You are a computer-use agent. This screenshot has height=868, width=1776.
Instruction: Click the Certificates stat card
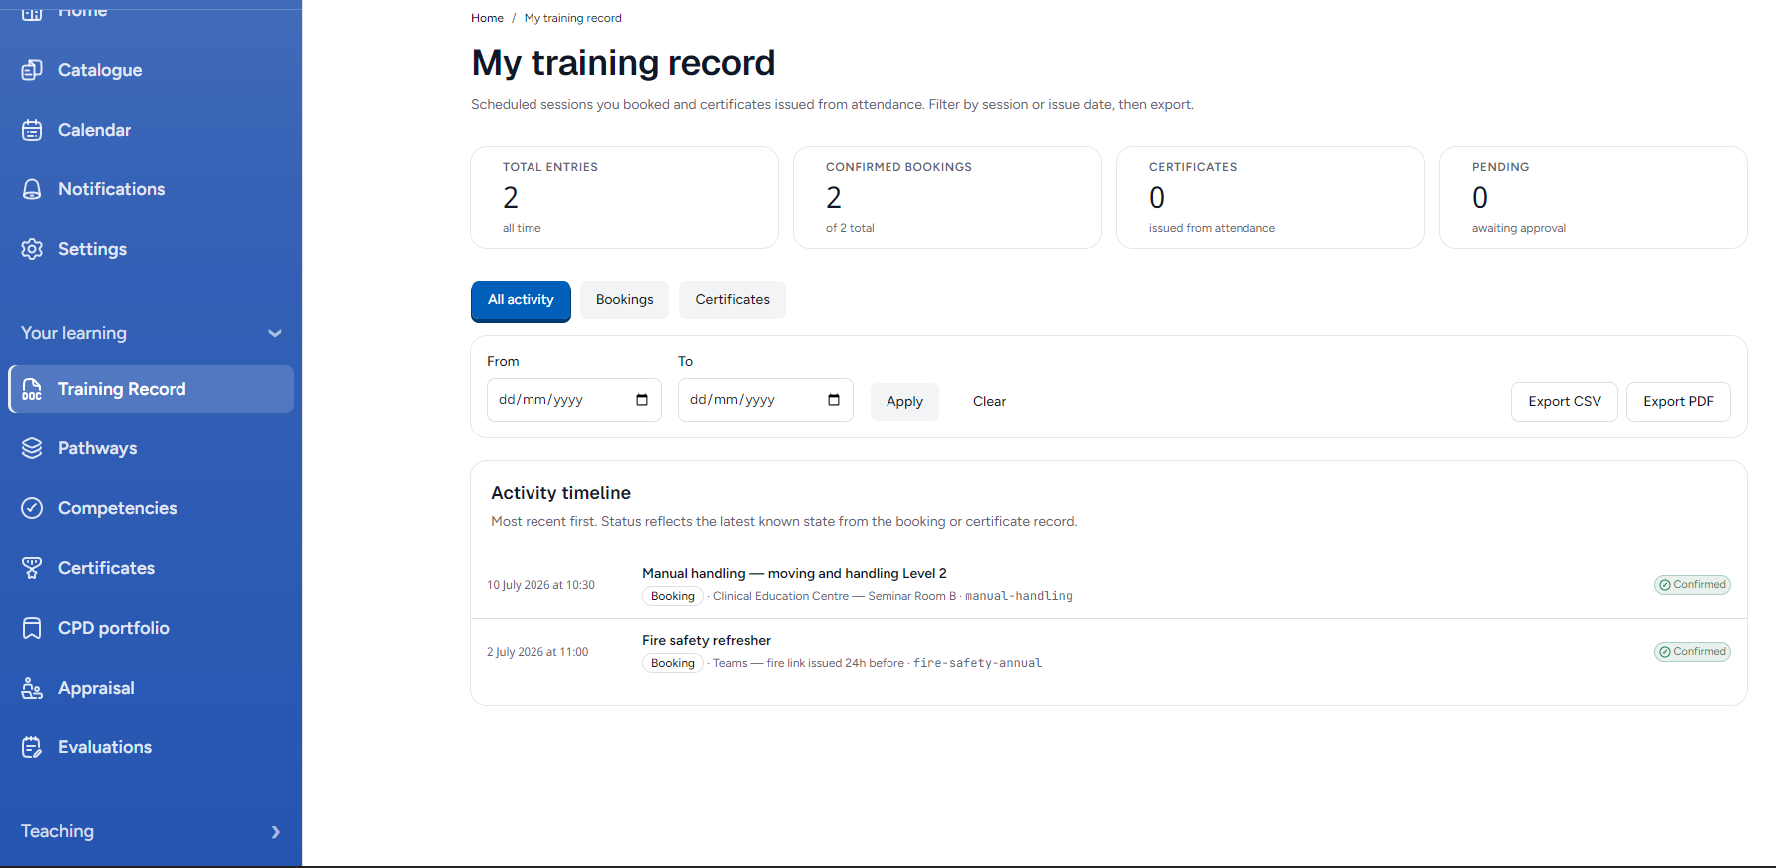1270,198
